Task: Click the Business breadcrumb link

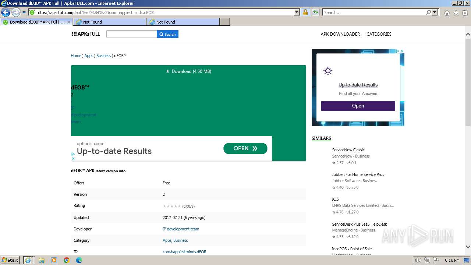Action: click(x=103, y=56)
